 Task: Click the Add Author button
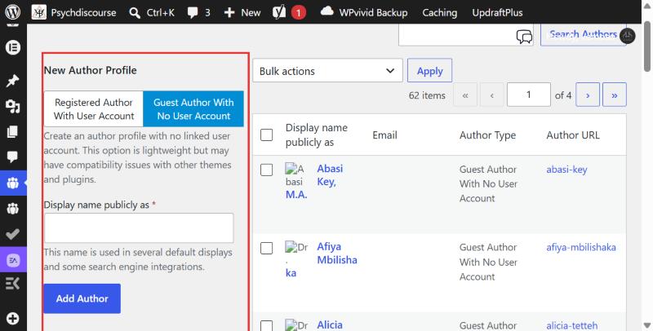pyautogui.click(x=82, y=298)
